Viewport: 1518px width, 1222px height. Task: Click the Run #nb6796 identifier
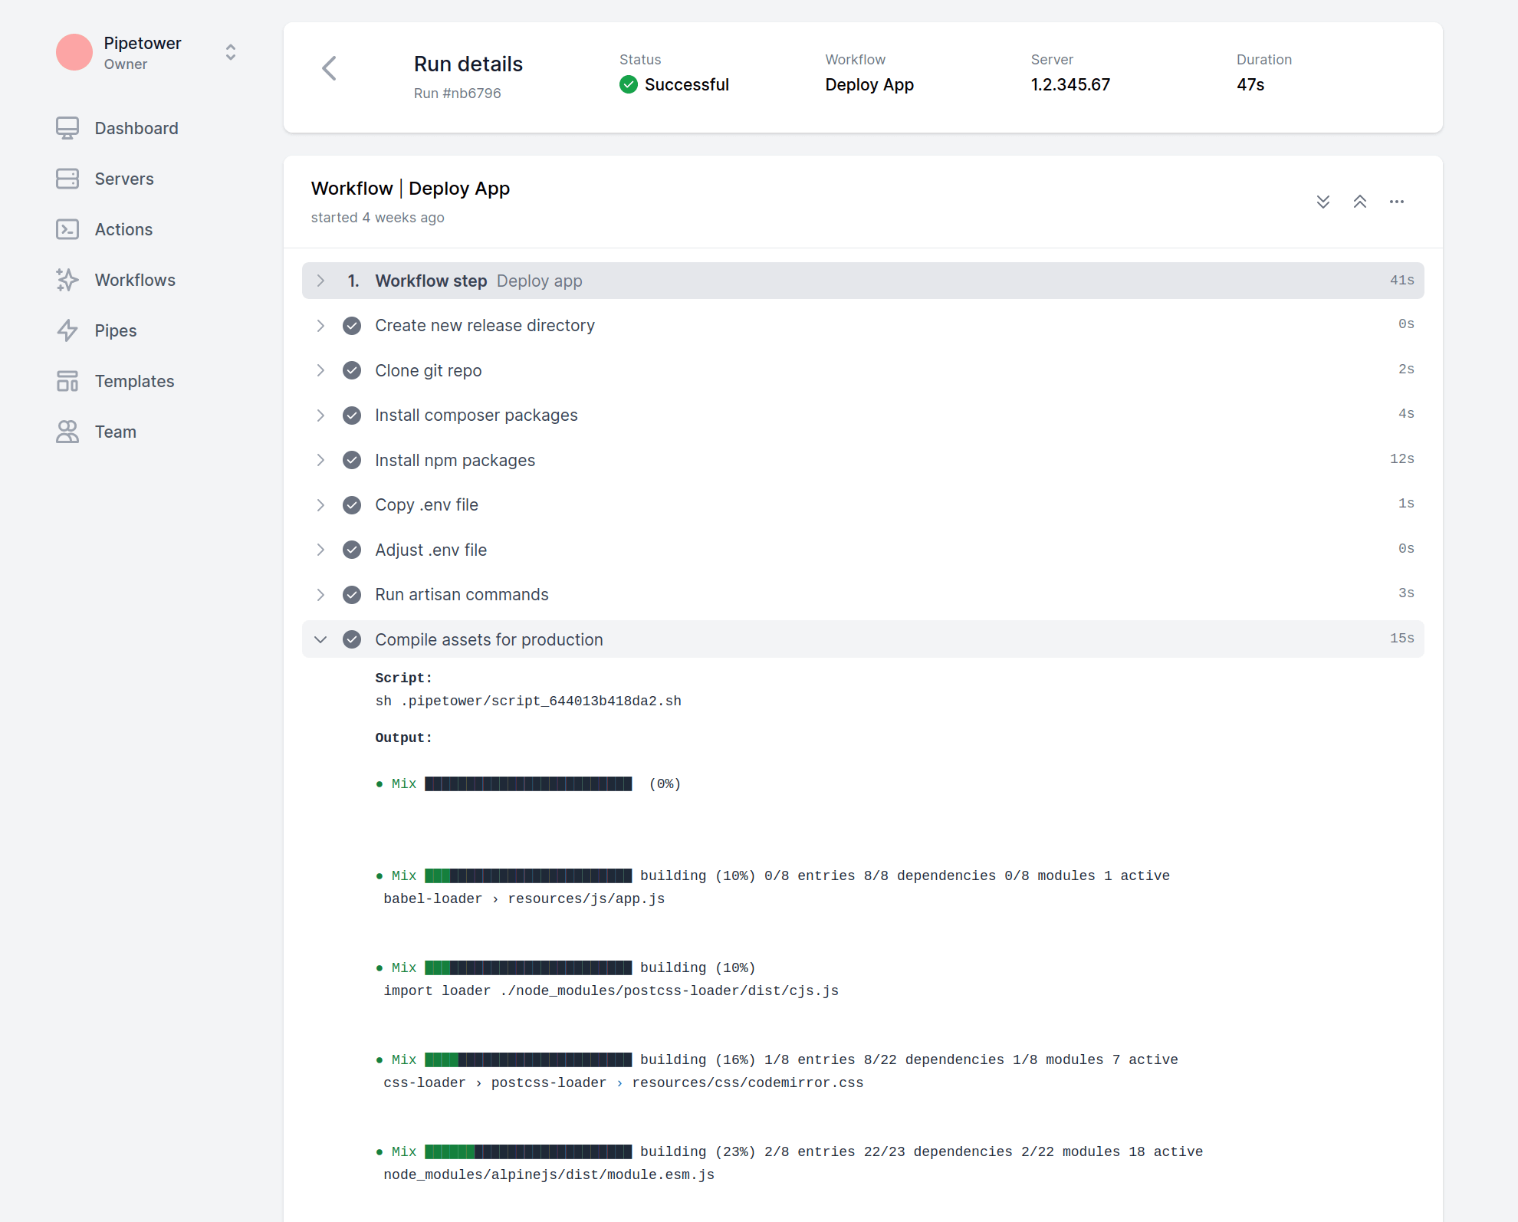point(457,93)
